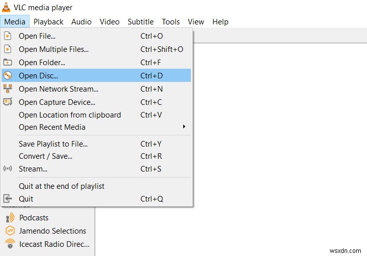Viewport: 367px width, 256px height.
Task: Open the Tools menu
Action: point(171,22)
